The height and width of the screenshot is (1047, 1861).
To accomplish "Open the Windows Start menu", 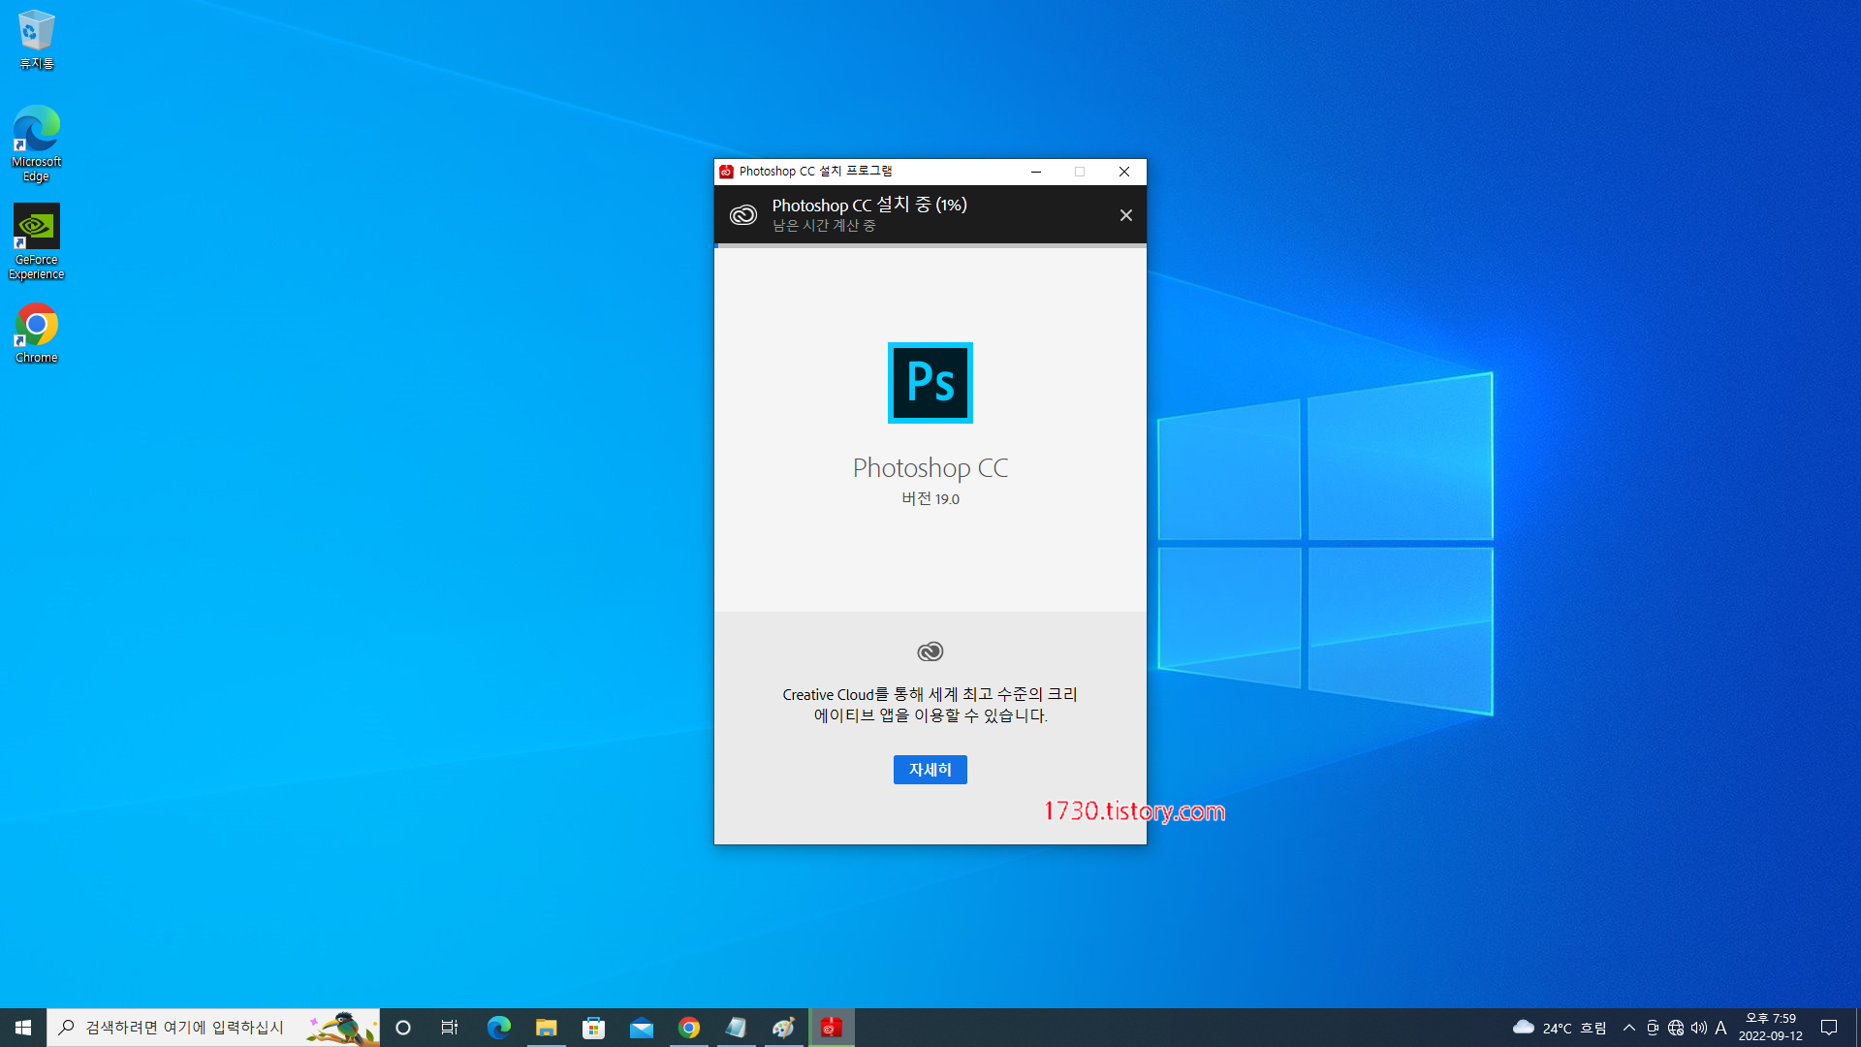I will 23,1028.
